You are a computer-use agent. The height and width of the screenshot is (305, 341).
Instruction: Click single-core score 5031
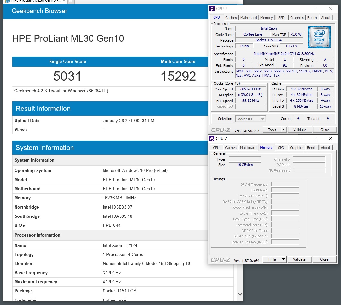67,76
